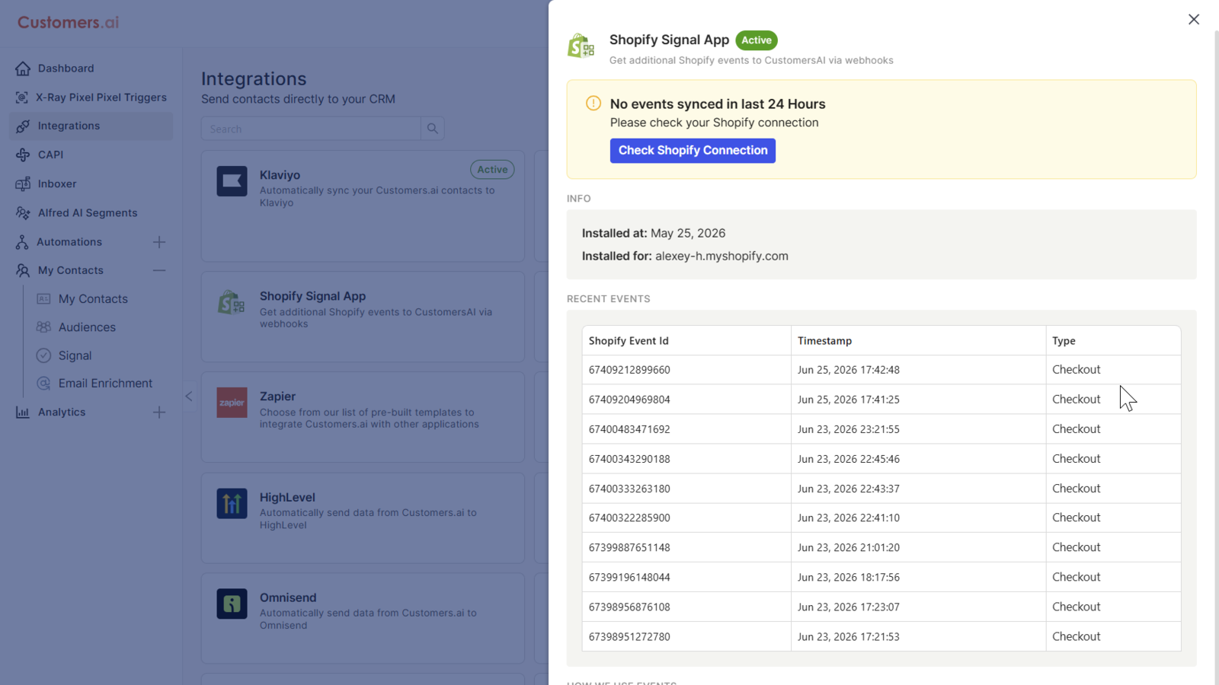Click the search magnifier icon

[433, 129]
